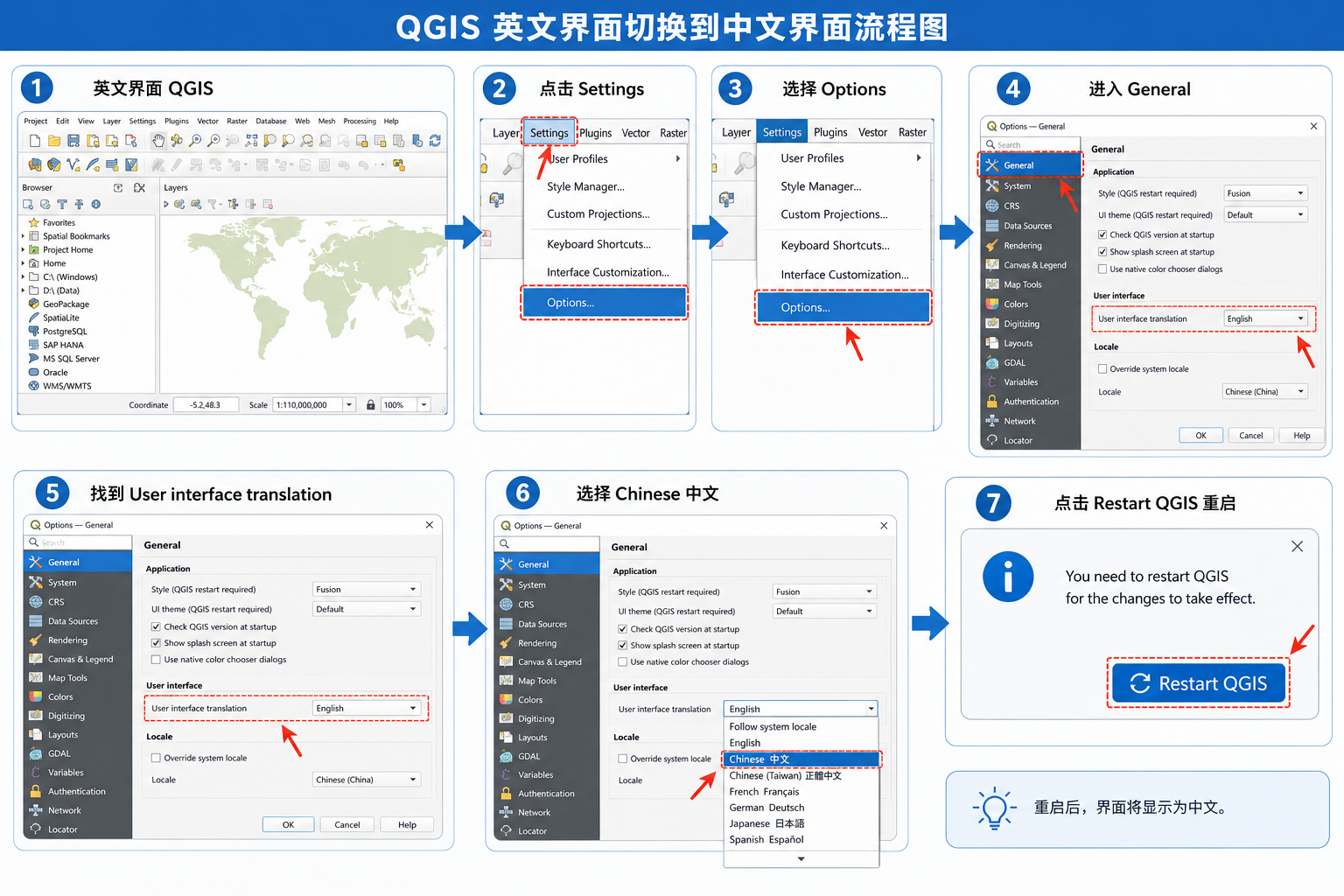Click highlighted Settings menu in step 2

[549, 133]
